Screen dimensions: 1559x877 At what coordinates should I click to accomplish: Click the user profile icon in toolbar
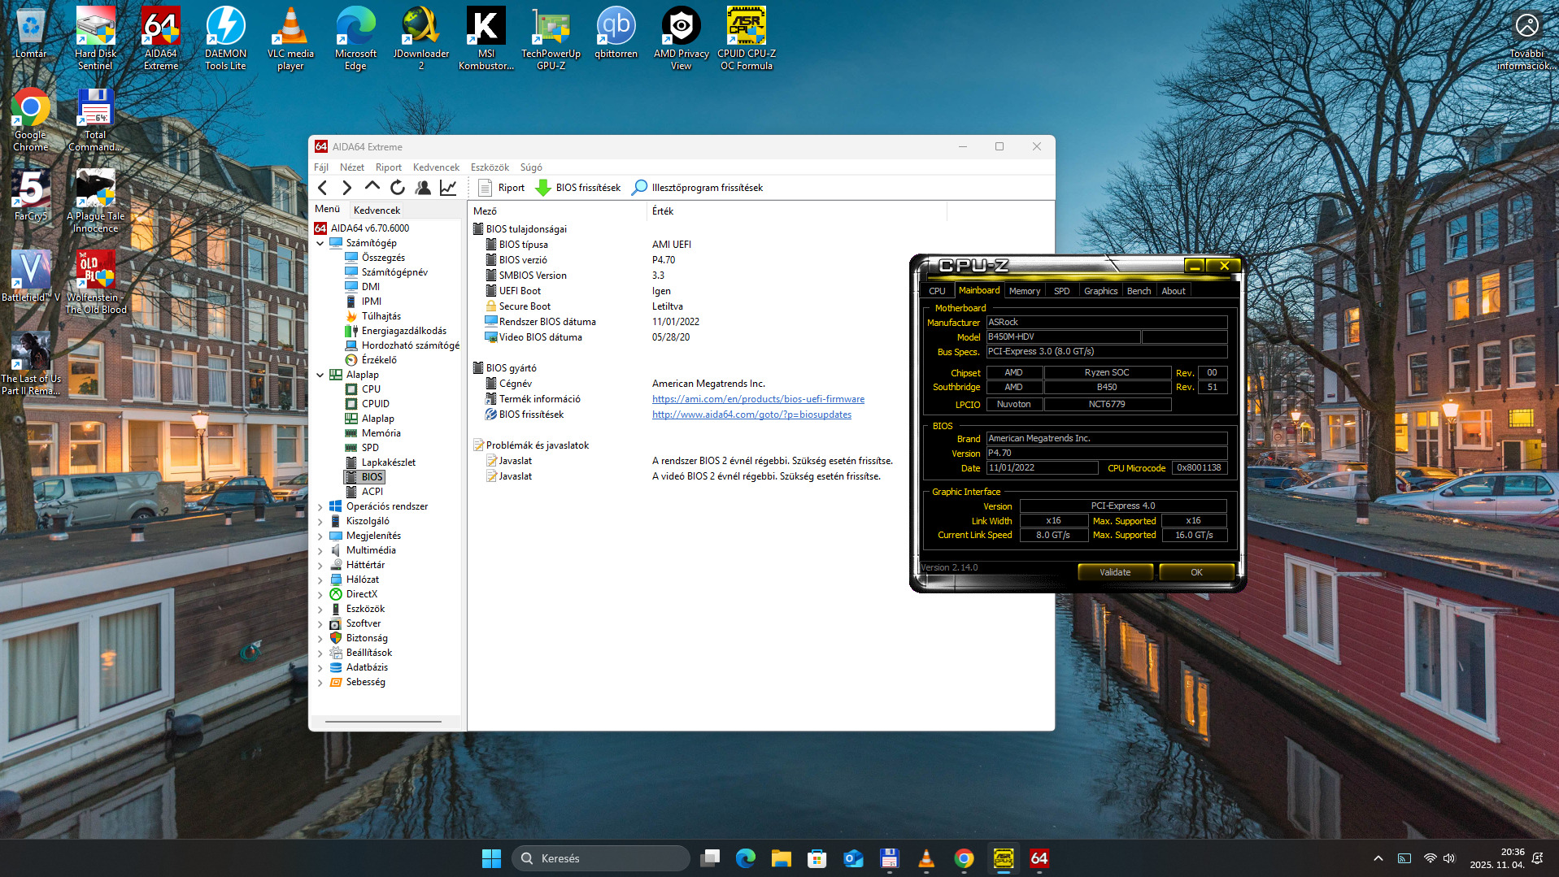click(x=423, y=188)
